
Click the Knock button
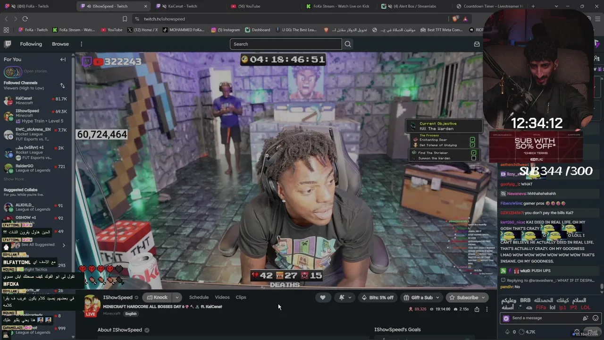pyautogui.click(x=157, y=297)
